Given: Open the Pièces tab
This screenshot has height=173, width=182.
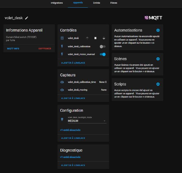Looking at the screenshot, I should tap(114, 3).
